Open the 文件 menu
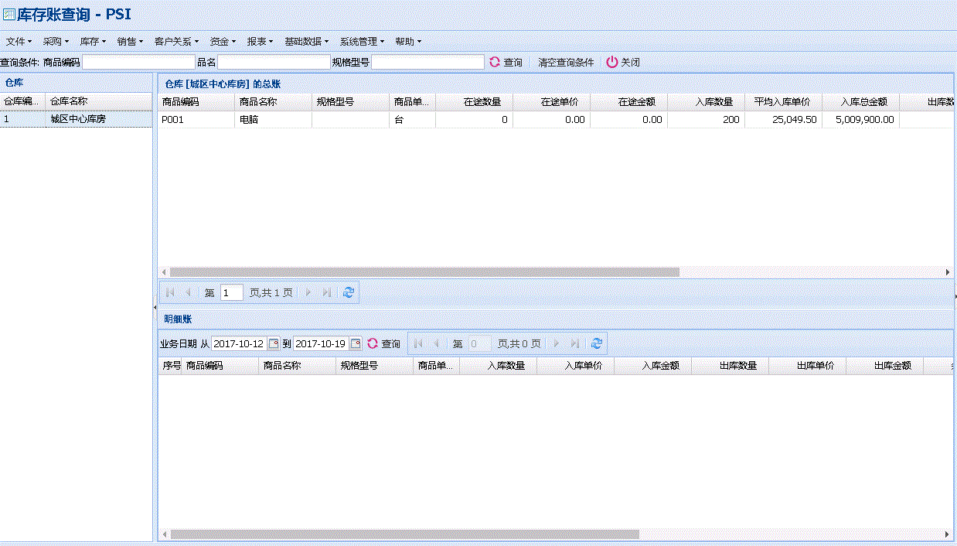The image size is (957, 546). coord(19,41)
